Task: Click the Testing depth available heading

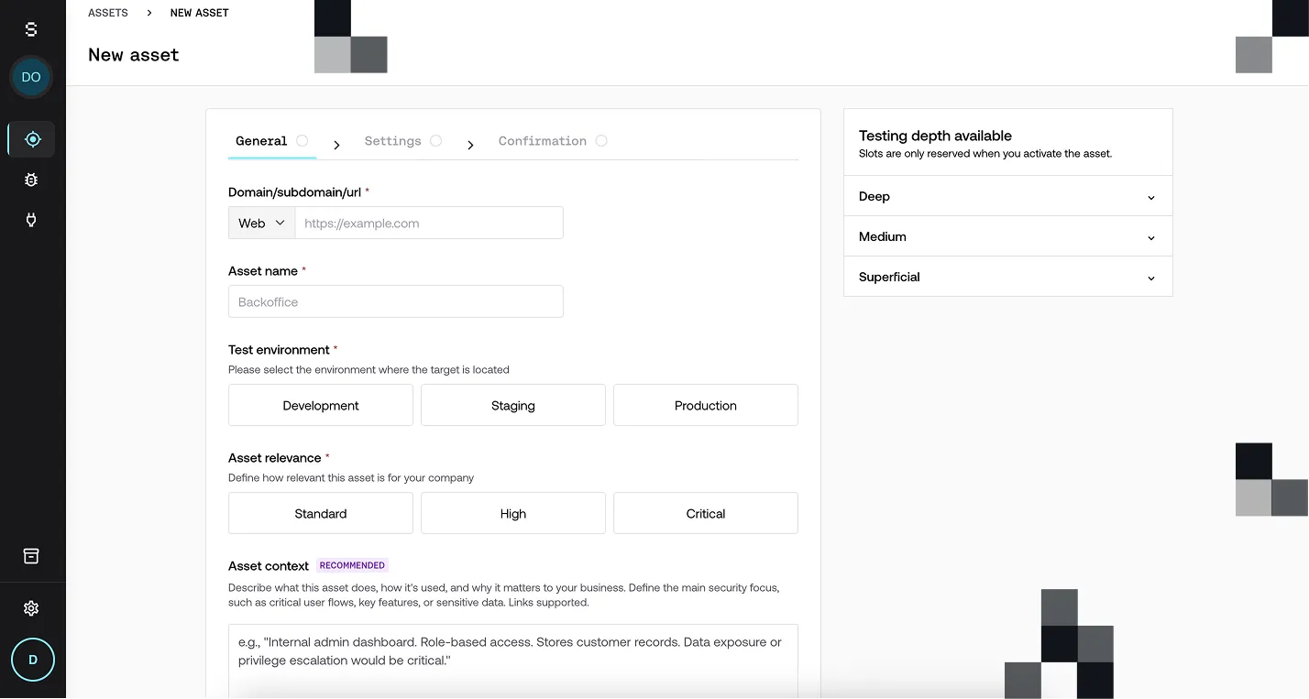Action: 935,136
